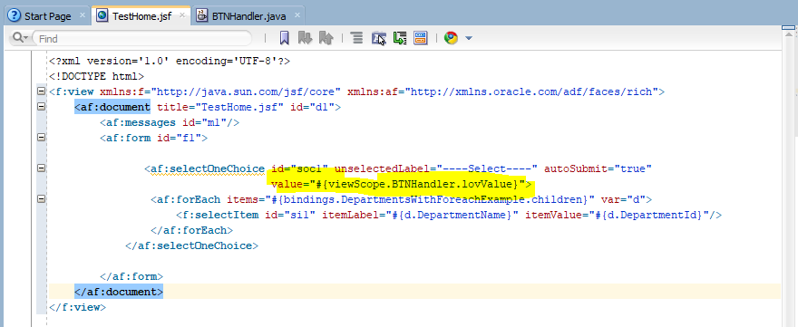Collapse the af:document code block
Image resolution: width=798 pixels, height=327 pixels.
click(x=41, y=107)
